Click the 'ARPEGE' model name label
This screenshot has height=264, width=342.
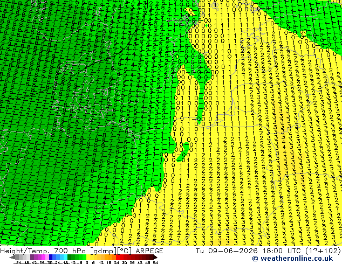click(149, 251)
